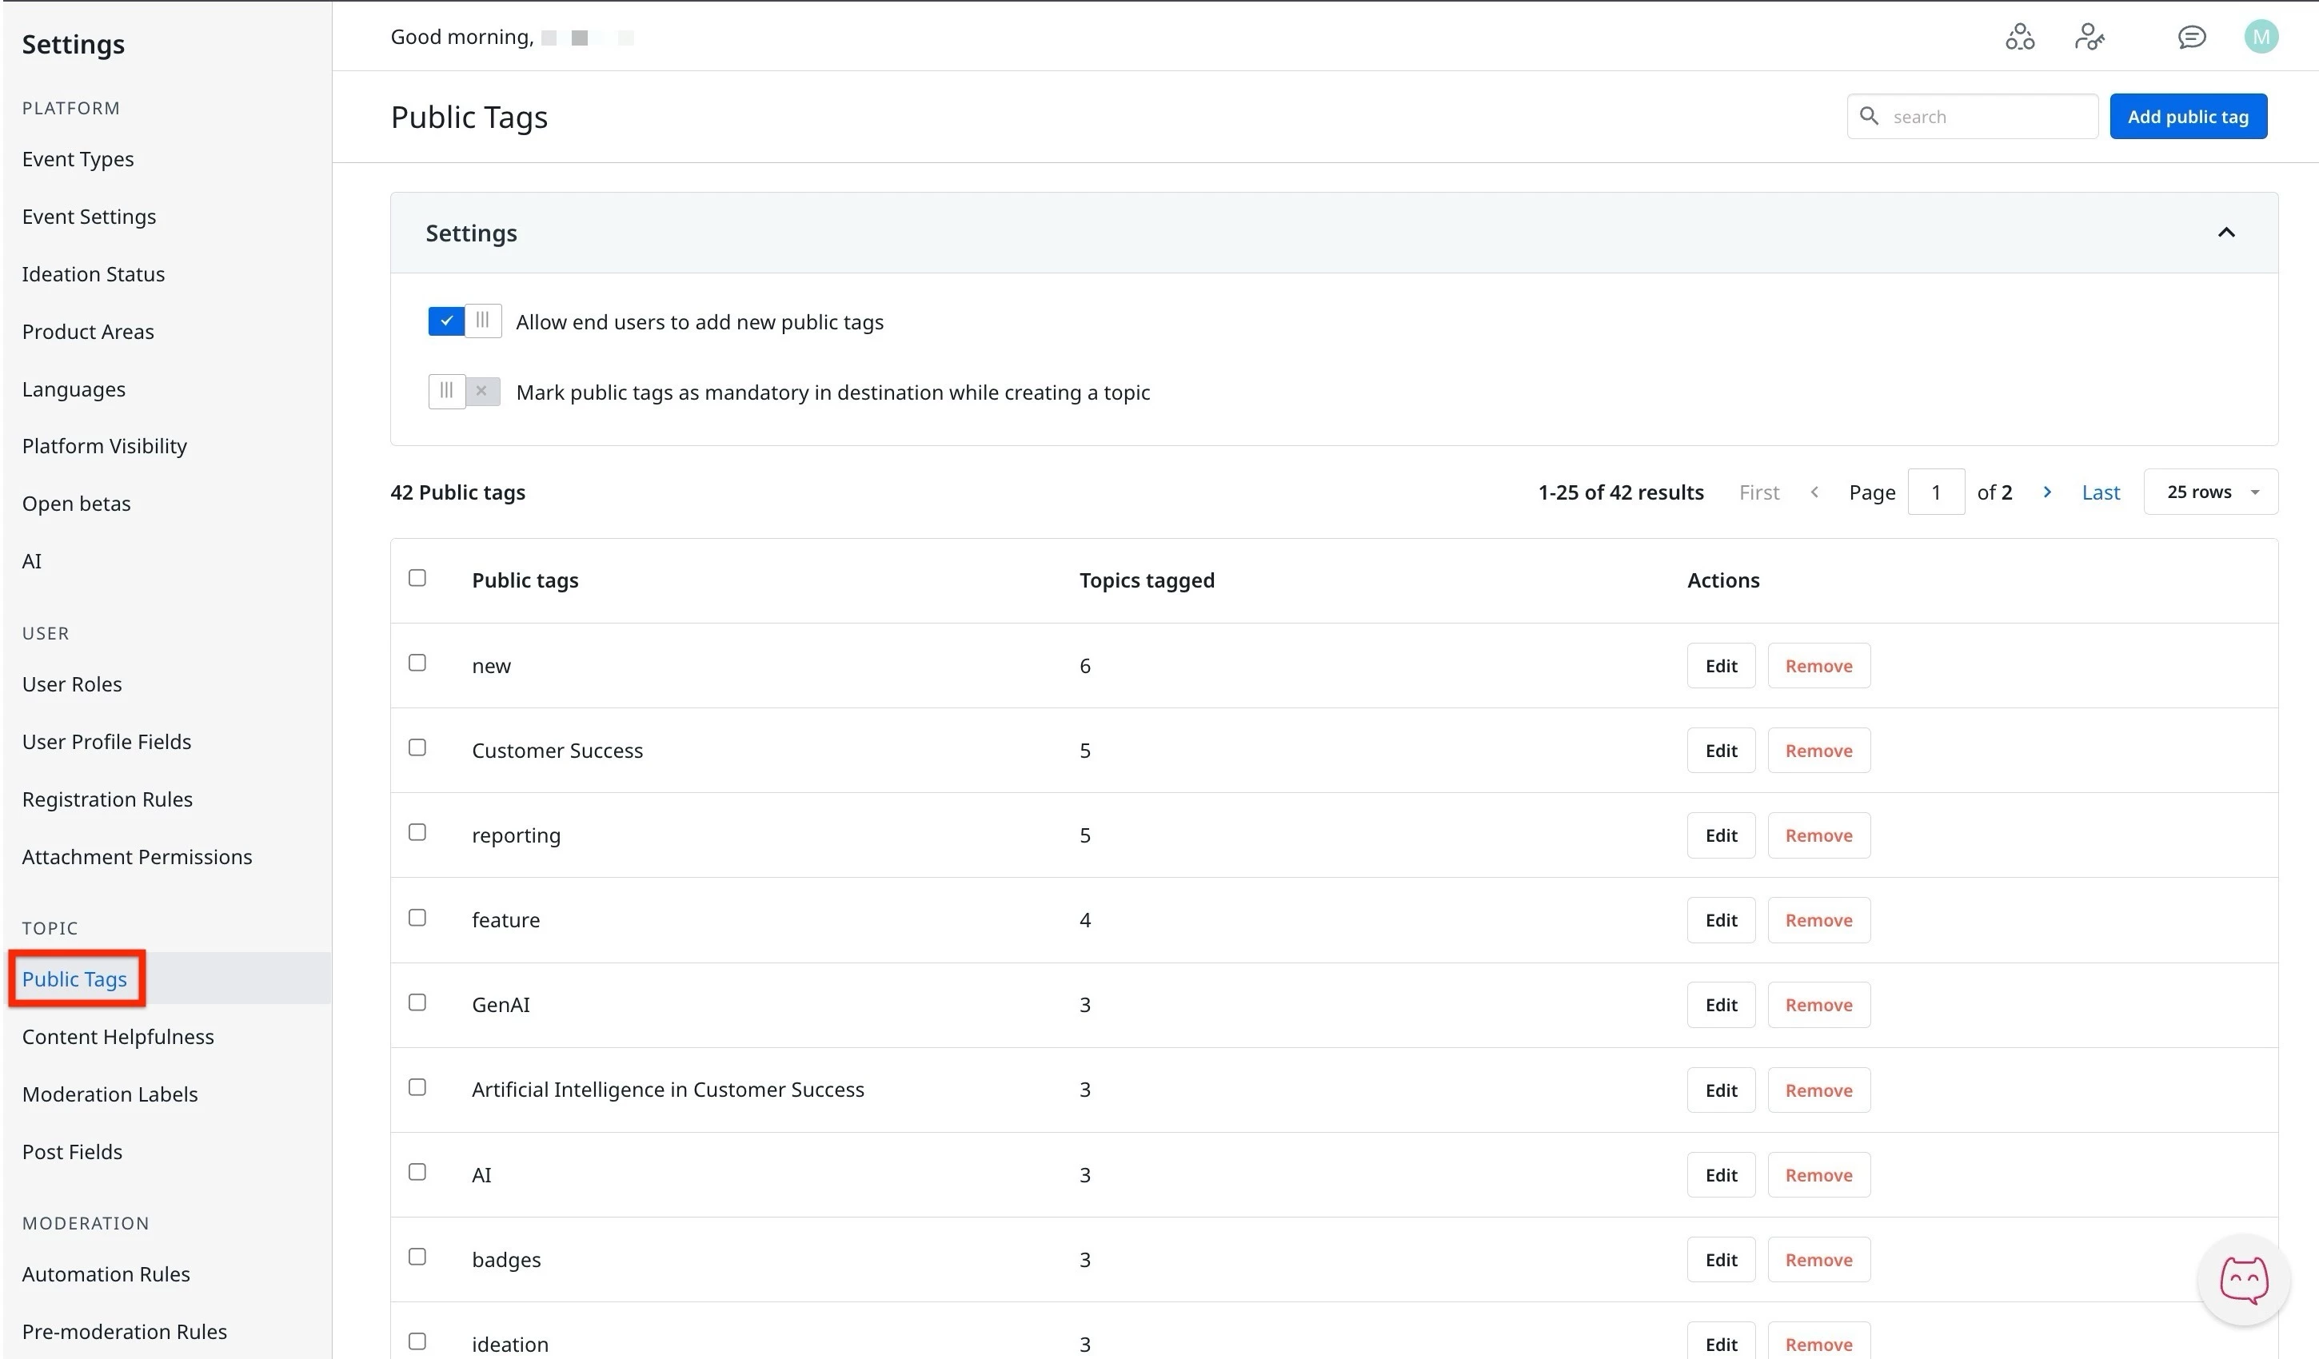Open the green M profile avatar
The width and height of the screenshot is (2319, 1359).
[x=2260, y=37]
